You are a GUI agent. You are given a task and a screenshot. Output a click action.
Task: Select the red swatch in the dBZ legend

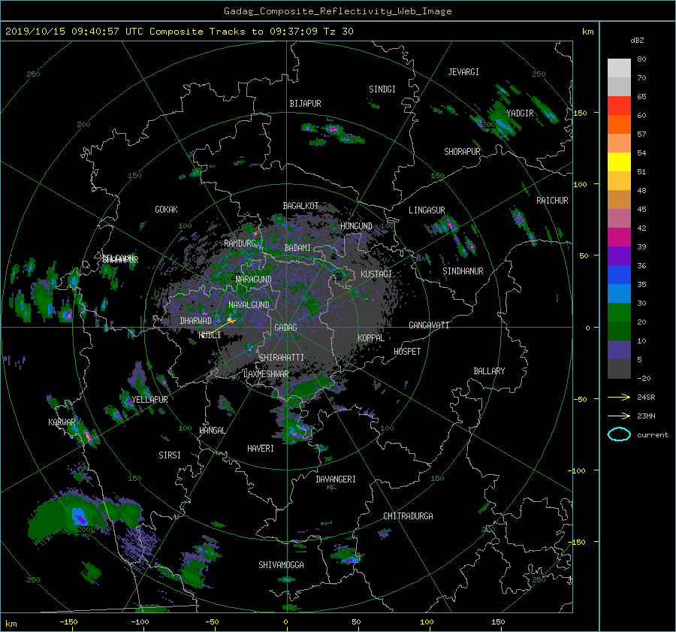[x=619, y=105]
